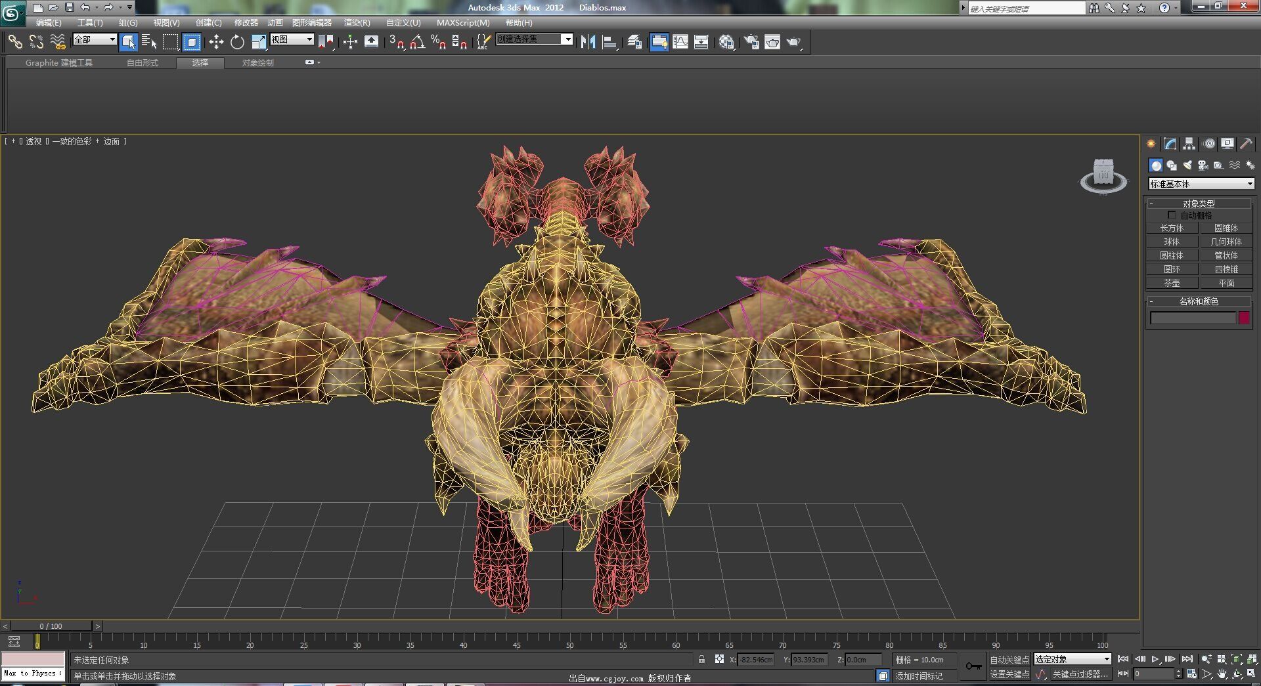Toggle Angle Snap
Viewport: 1261px width, 686px height.
[x=417, y=42]
